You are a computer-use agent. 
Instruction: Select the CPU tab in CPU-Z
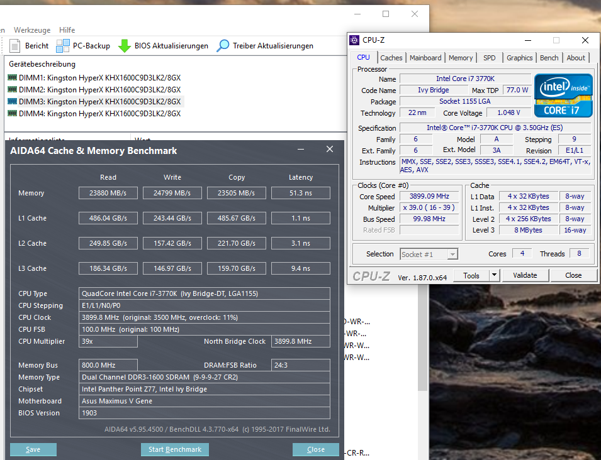click(x=363, y=57)
